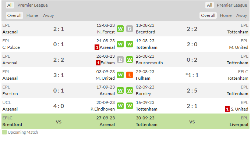Click the Upcoming Match green legend swatch
This screenshot has height=144, width=251.
point(4,132)
